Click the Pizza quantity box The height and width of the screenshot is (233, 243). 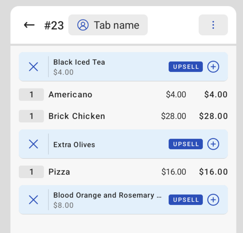coord(31,172)
